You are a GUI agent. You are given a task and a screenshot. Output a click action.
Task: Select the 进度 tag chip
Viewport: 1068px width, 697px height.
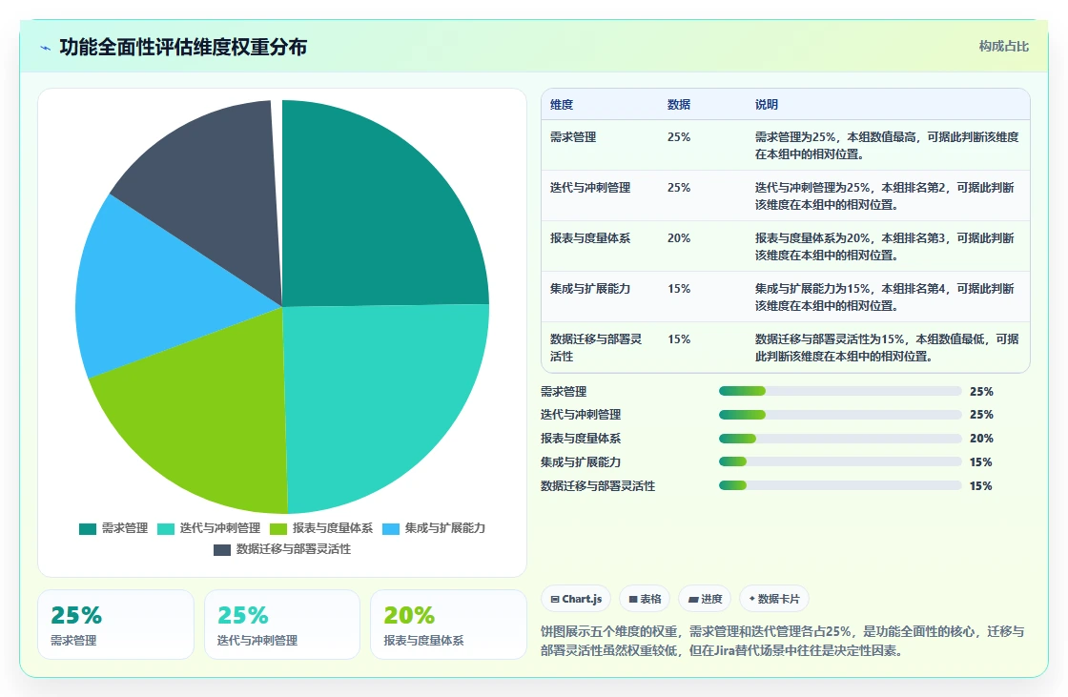pos(705,599)
